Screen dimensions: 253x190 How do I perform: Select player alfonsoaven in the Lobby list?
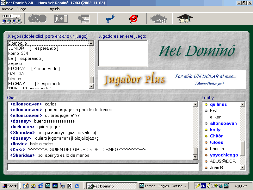tap(223, 123)
